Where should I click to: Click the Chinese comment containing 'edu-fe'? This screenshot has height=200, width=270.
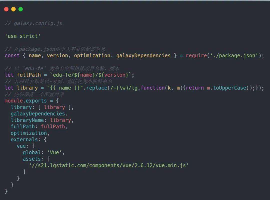pyautogui.click(x=62, y=68)
